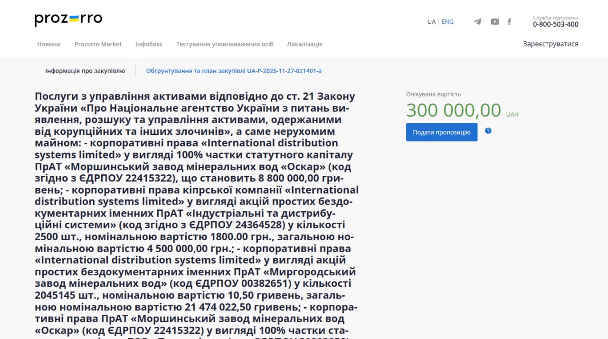The height and width of the screenshot is (339, 608).
Task: Open the Telegram channel icon
Action: click(x=477, y=21)
